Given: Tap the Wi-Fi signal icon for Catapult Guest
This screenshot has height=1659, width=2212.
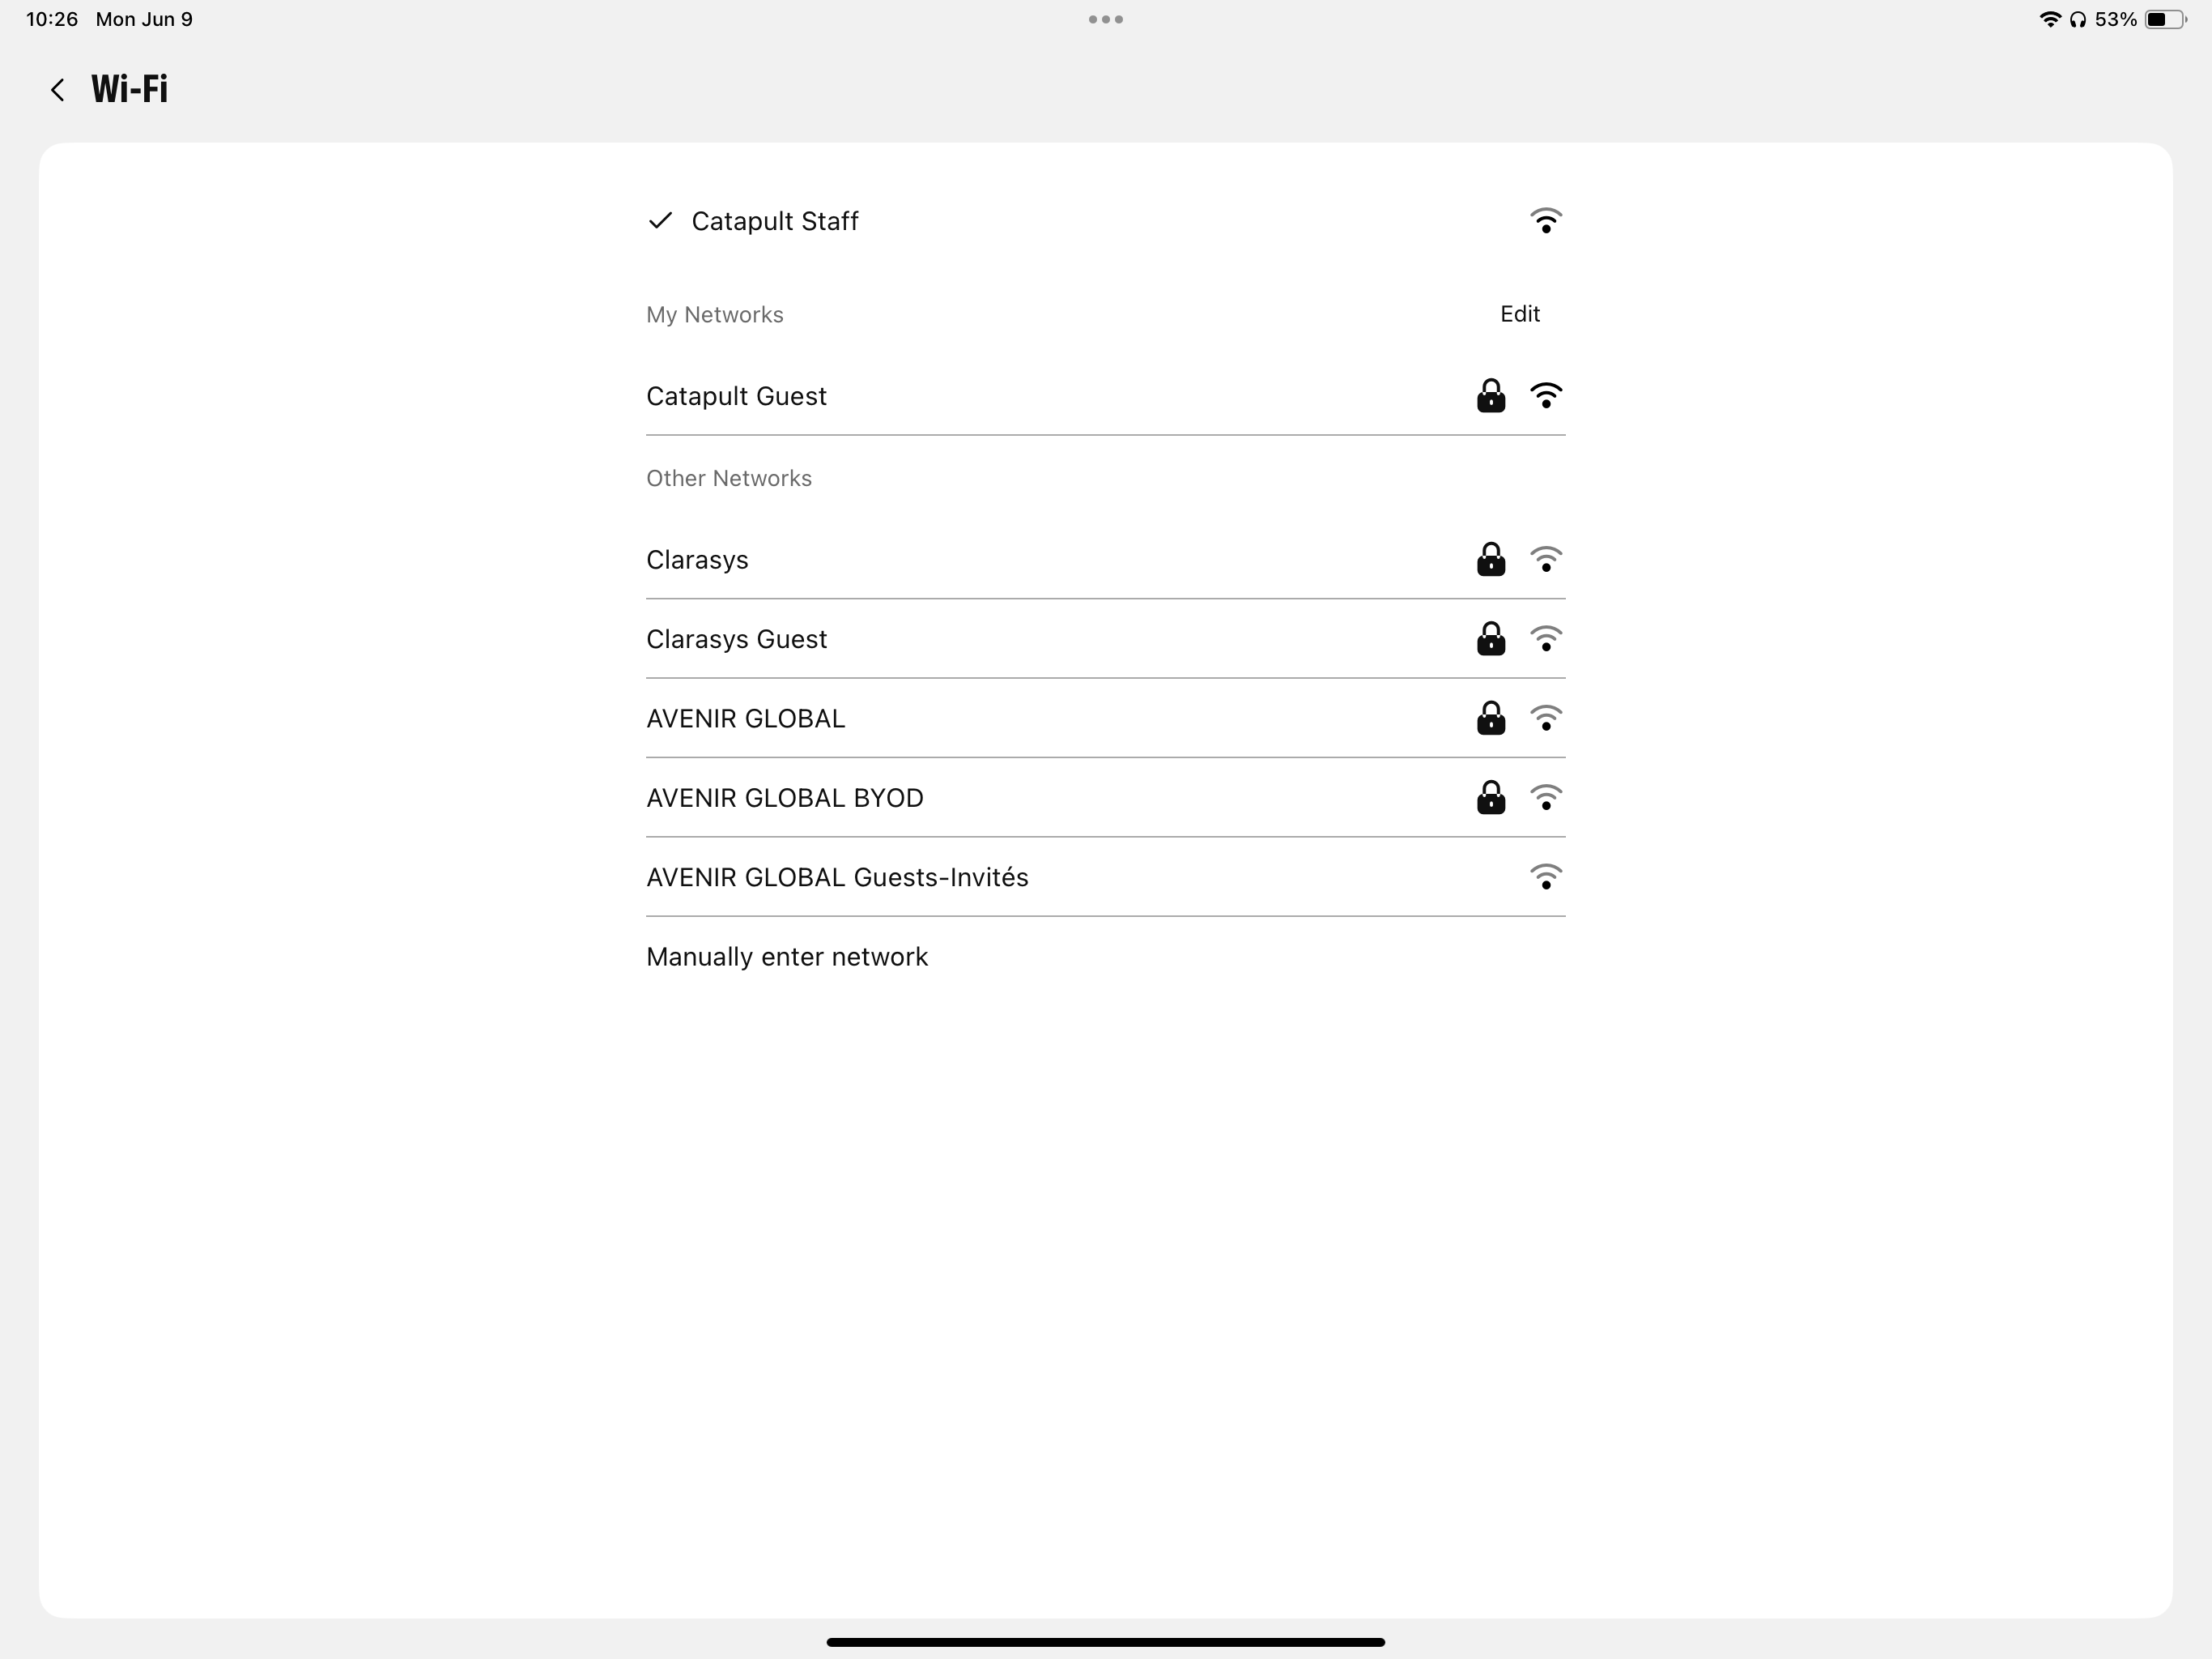Looking at the screenshot, I should tap(1546, 396).
